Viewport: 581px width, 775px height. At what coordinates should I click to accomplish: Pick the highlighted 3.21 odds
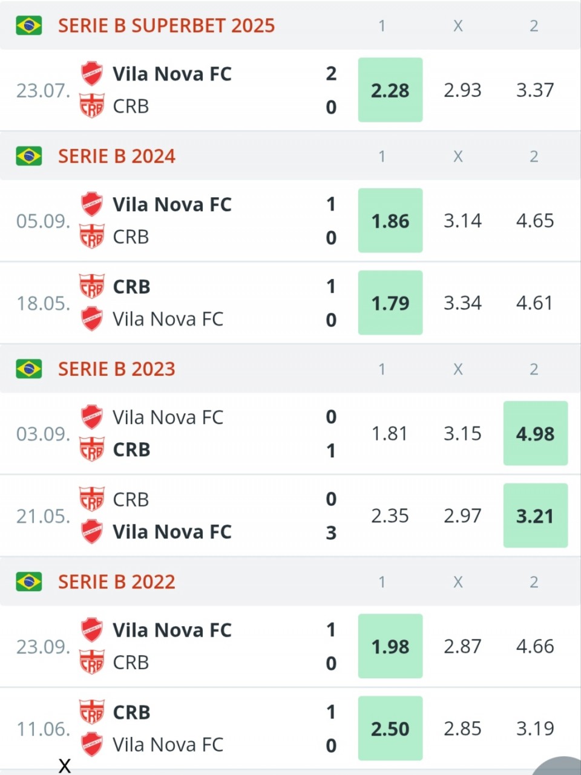coord(535,516)
